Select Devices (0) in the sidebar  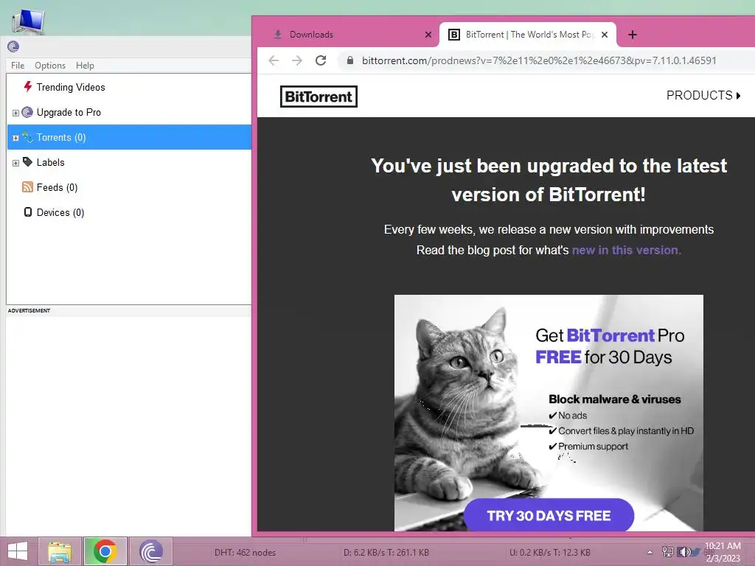tap(60, 212)
